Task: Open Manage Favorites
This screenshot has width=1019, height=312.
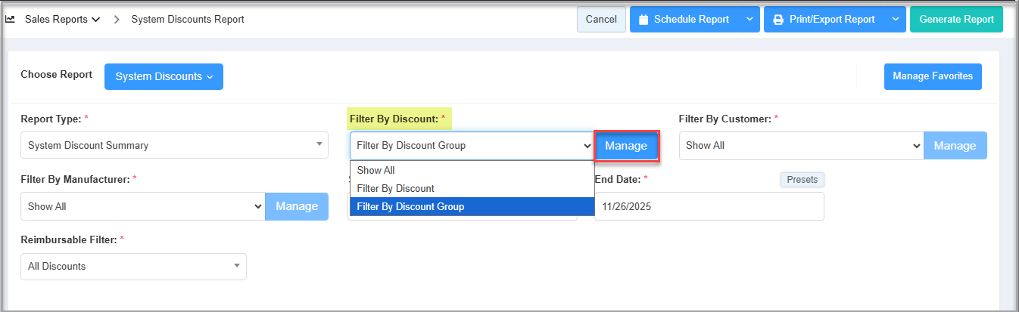Action: pyautogui.click(x=933, y=76)
